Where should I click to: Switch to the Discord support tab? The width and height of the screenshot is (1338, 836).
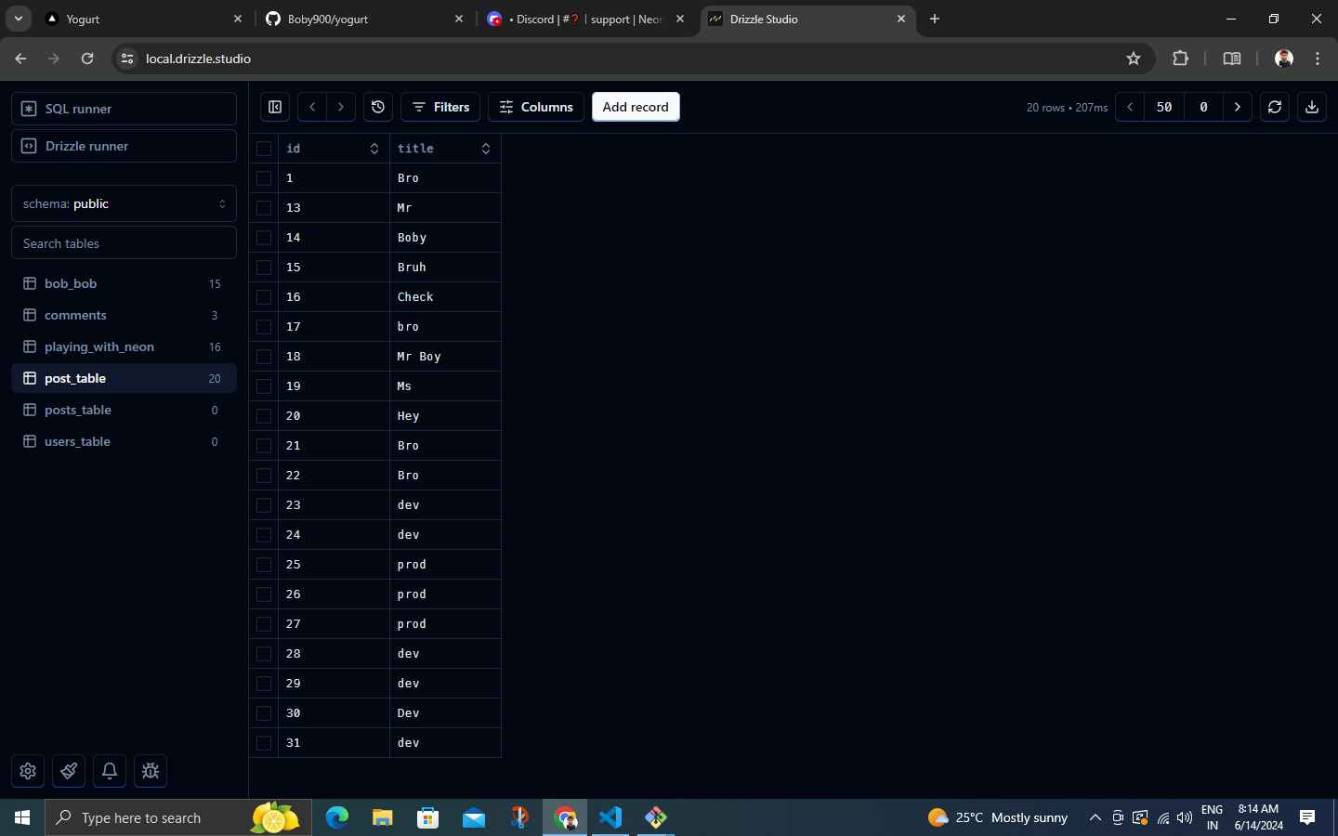(x=585, y=19)
